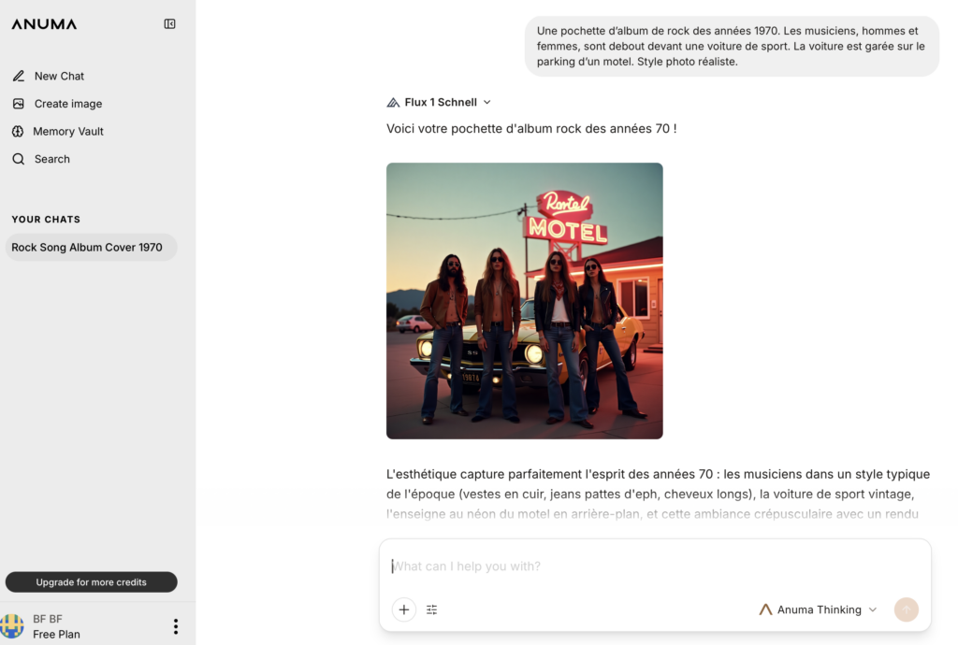Image resolution: width=958 pixels, height=645 pixels.
Task: Open Rock Song Album Cover 1970 chat
Action: click(87, 248)
